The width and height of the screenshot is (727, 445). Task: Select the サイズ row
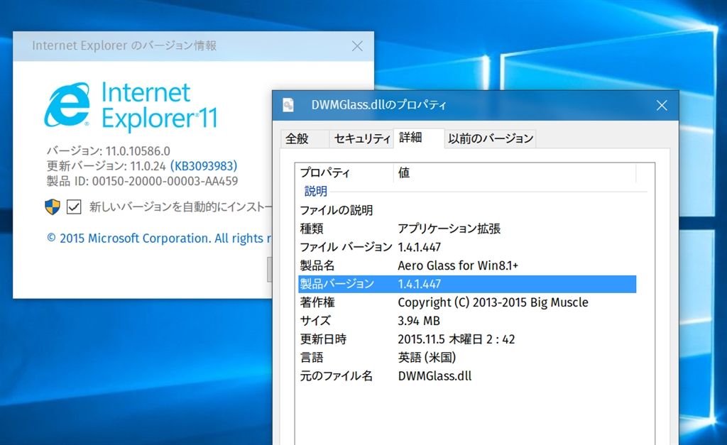tap(467, 321)
